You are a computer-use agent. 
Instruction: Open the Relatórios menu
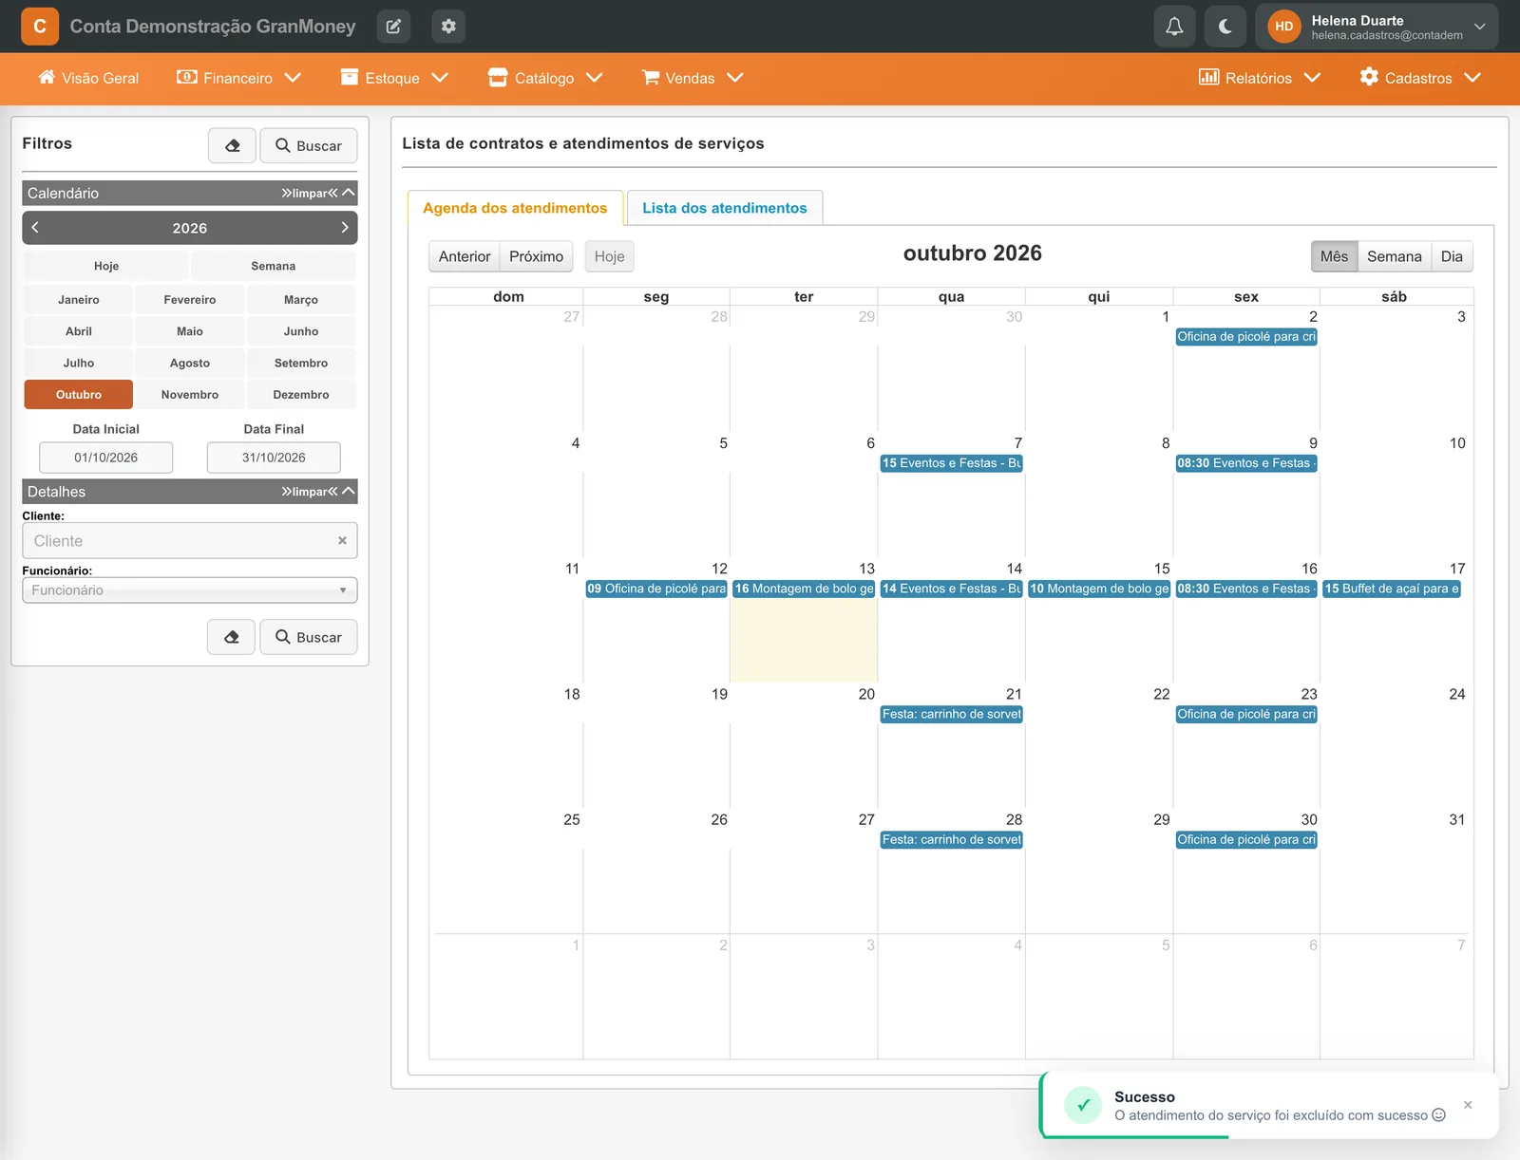[1259, 78]
